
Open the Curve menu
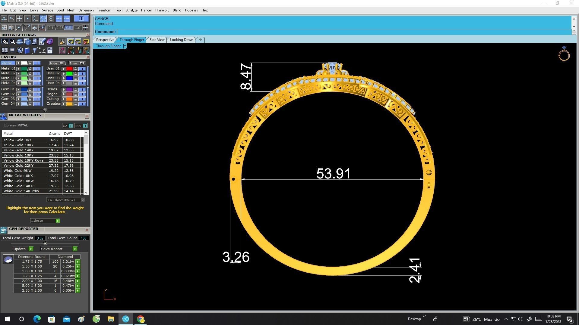point(34,10)
